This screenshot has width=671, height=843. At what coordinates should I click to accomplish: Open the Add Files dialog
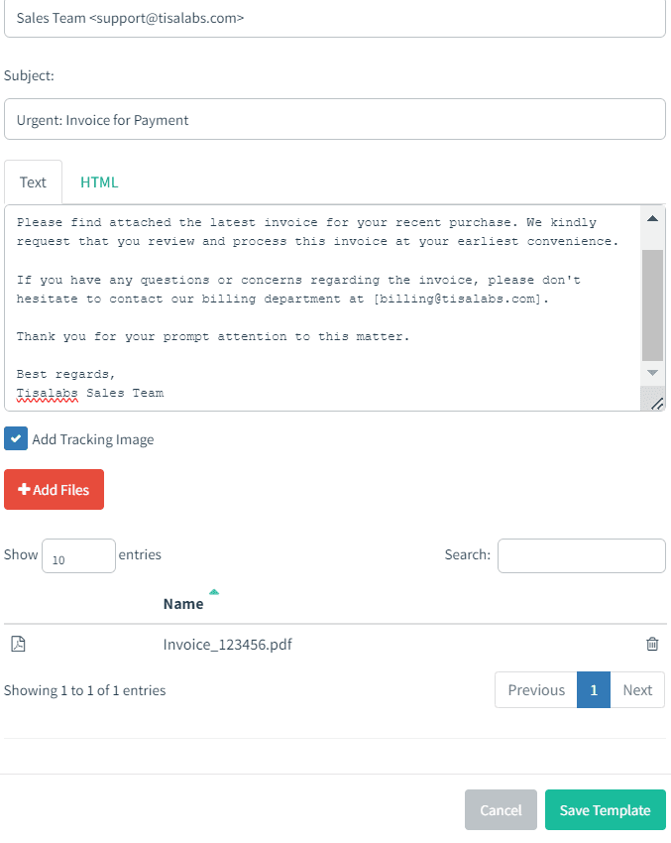(54, 489)
